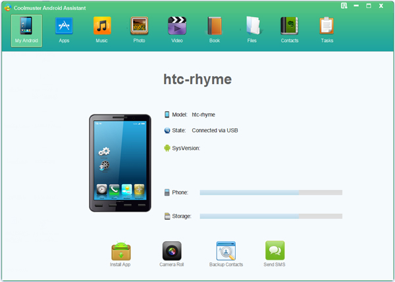Switch to the Tasks tab
395x282 pixels.
click(327, 29)
